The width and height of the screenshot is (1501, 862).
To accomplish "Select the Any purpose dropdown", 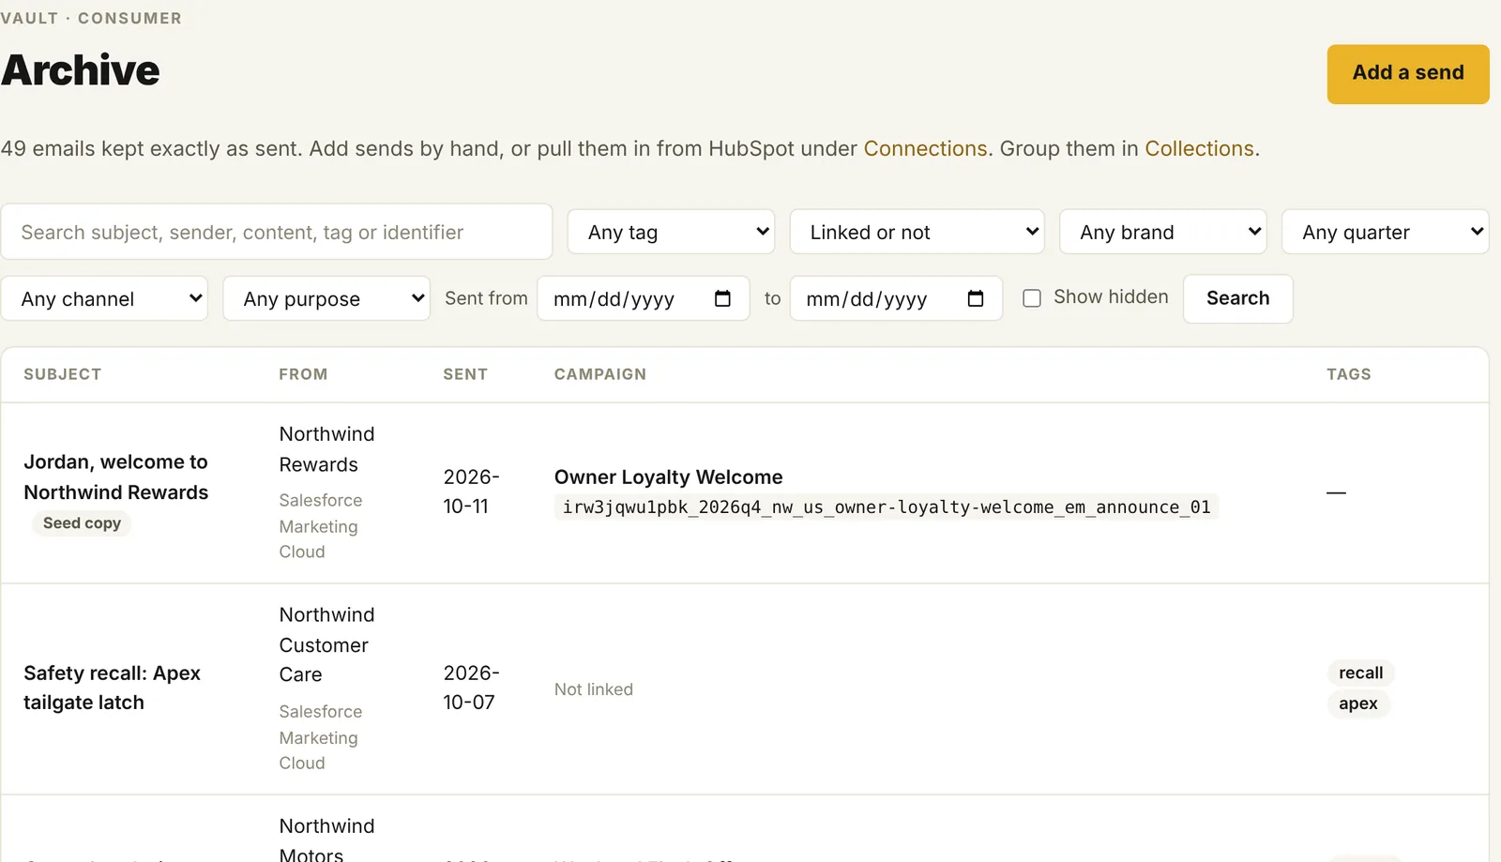I will pos(326,298).
